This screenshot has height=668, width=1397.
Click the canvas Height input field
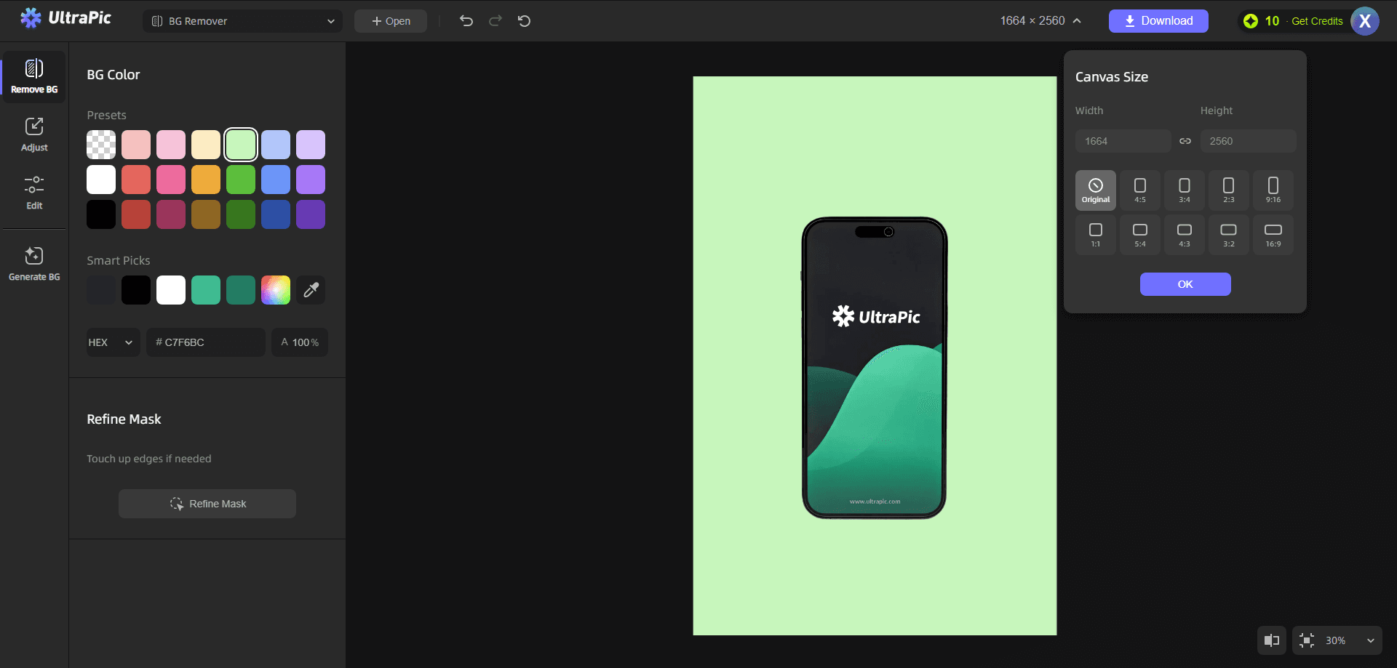click(x=1249, y=141)
